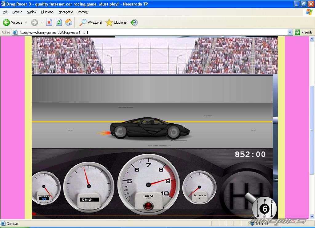This screenshot has height=228, width=315.
Task: Open the Narzędzia menu
Action: [x=66, y=12]
